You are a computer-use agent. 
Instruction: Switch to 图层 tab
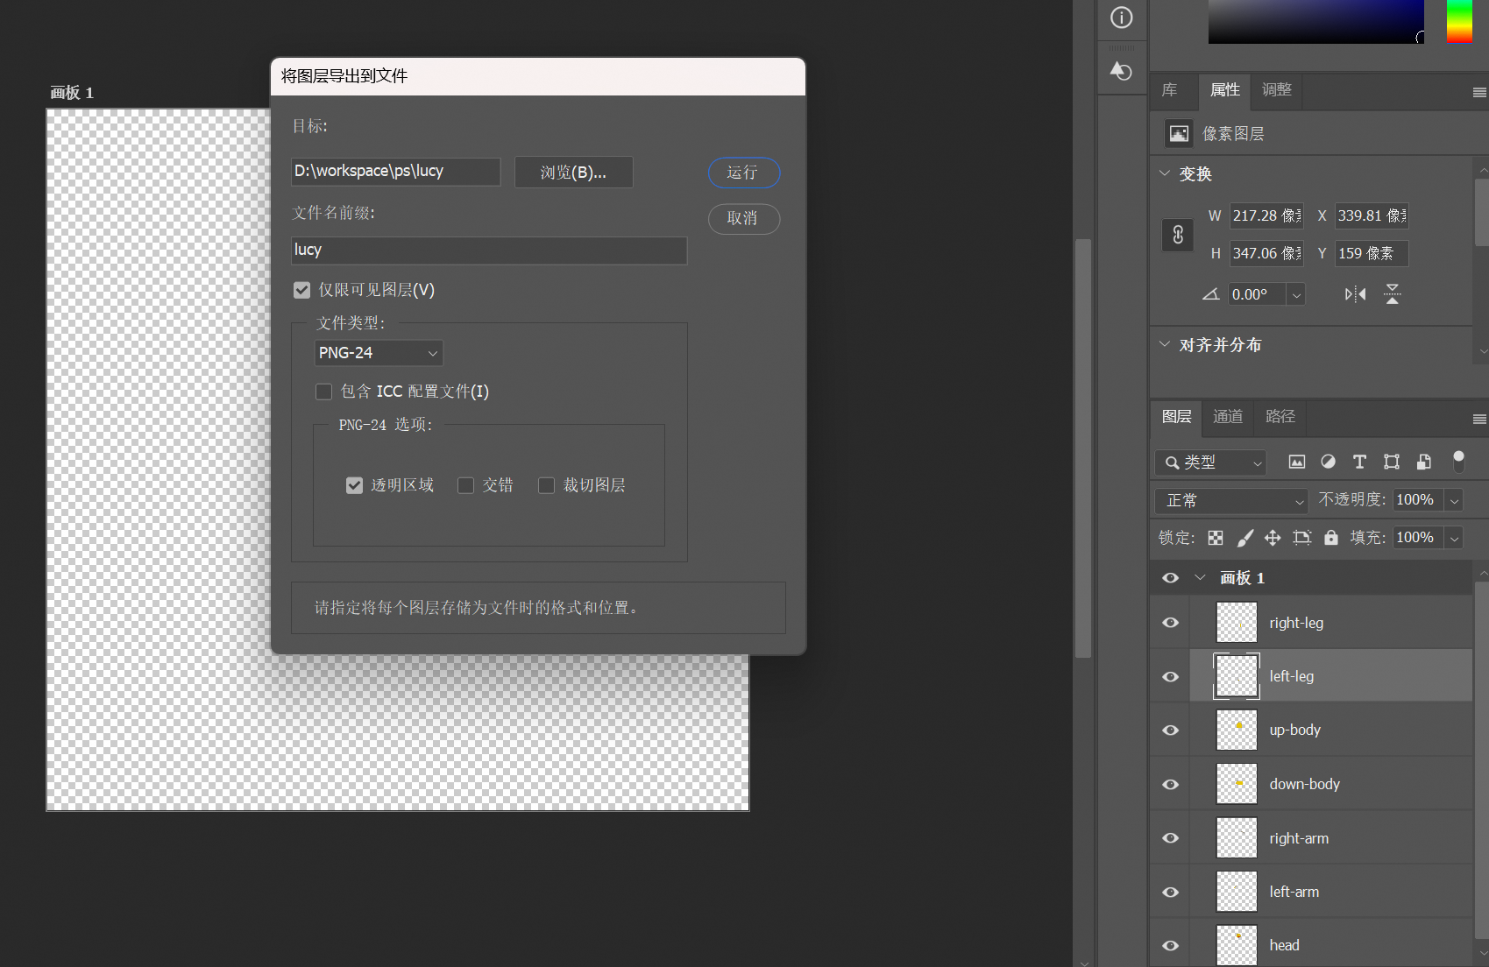(1176, 417)
